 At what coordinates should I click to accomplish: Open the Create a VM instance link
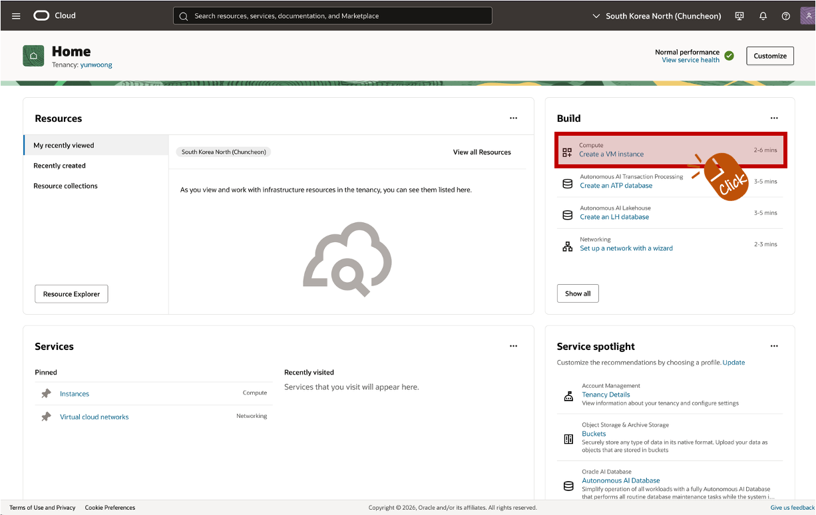[611, 154]
